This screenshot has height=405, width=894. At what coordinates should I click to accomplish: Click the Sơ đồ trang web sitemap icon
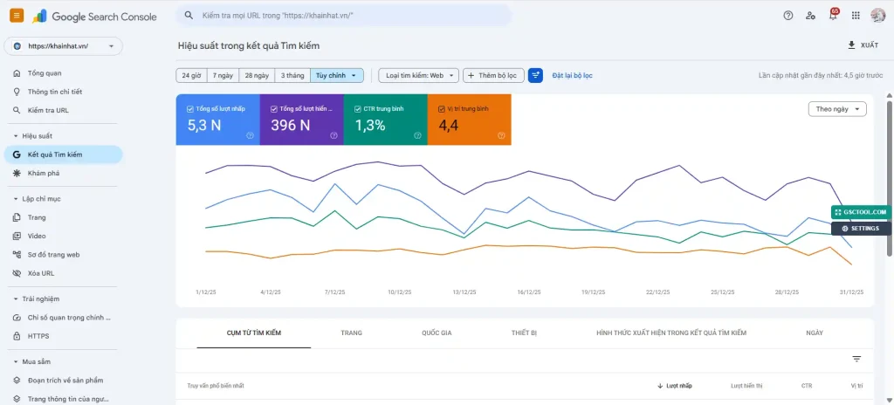[x=17, y=255]
